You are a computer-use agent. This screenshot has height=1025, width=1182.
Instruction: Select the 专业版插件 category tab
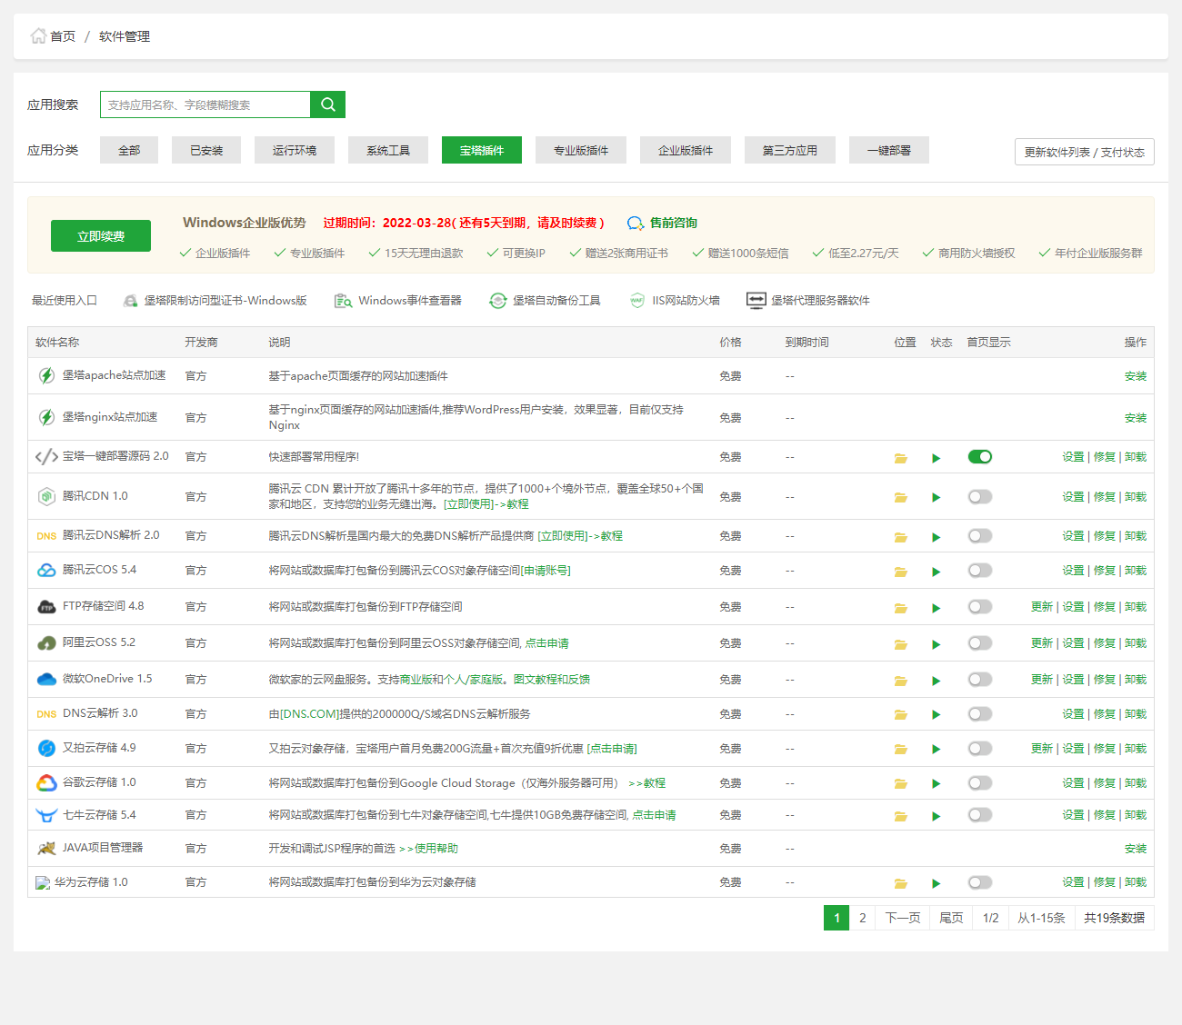click(581, 150)
